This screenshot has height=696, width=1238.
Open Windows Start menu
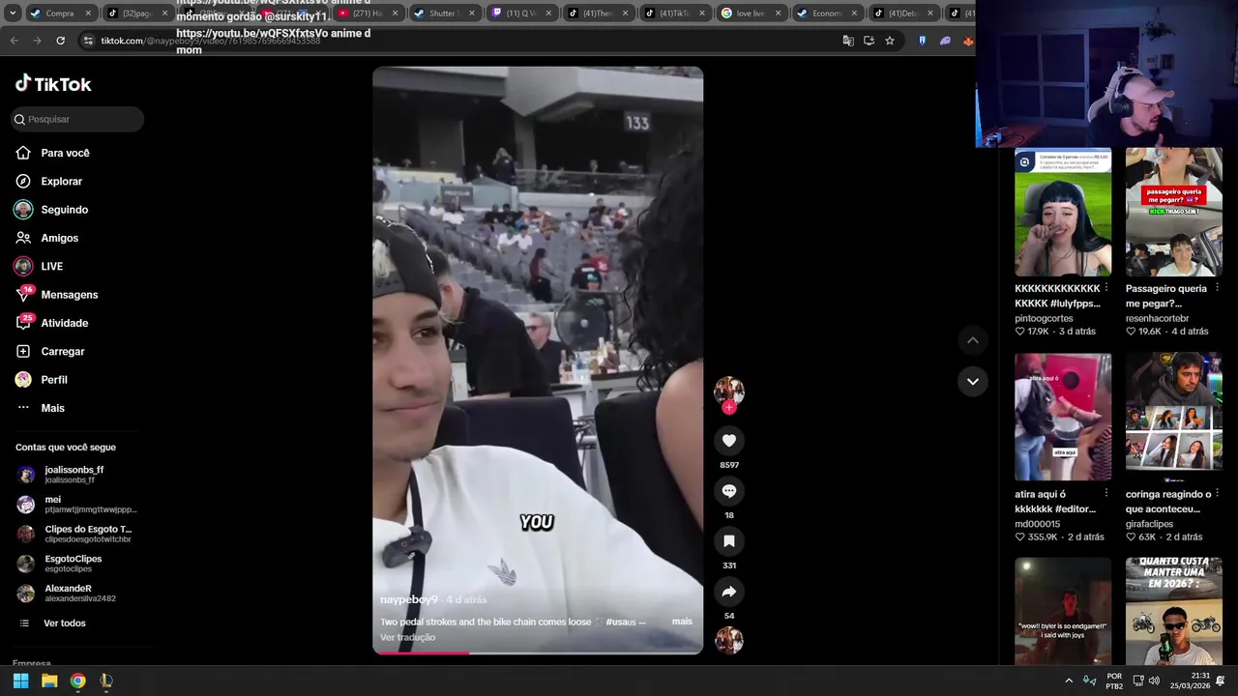[x=20, y=681]
